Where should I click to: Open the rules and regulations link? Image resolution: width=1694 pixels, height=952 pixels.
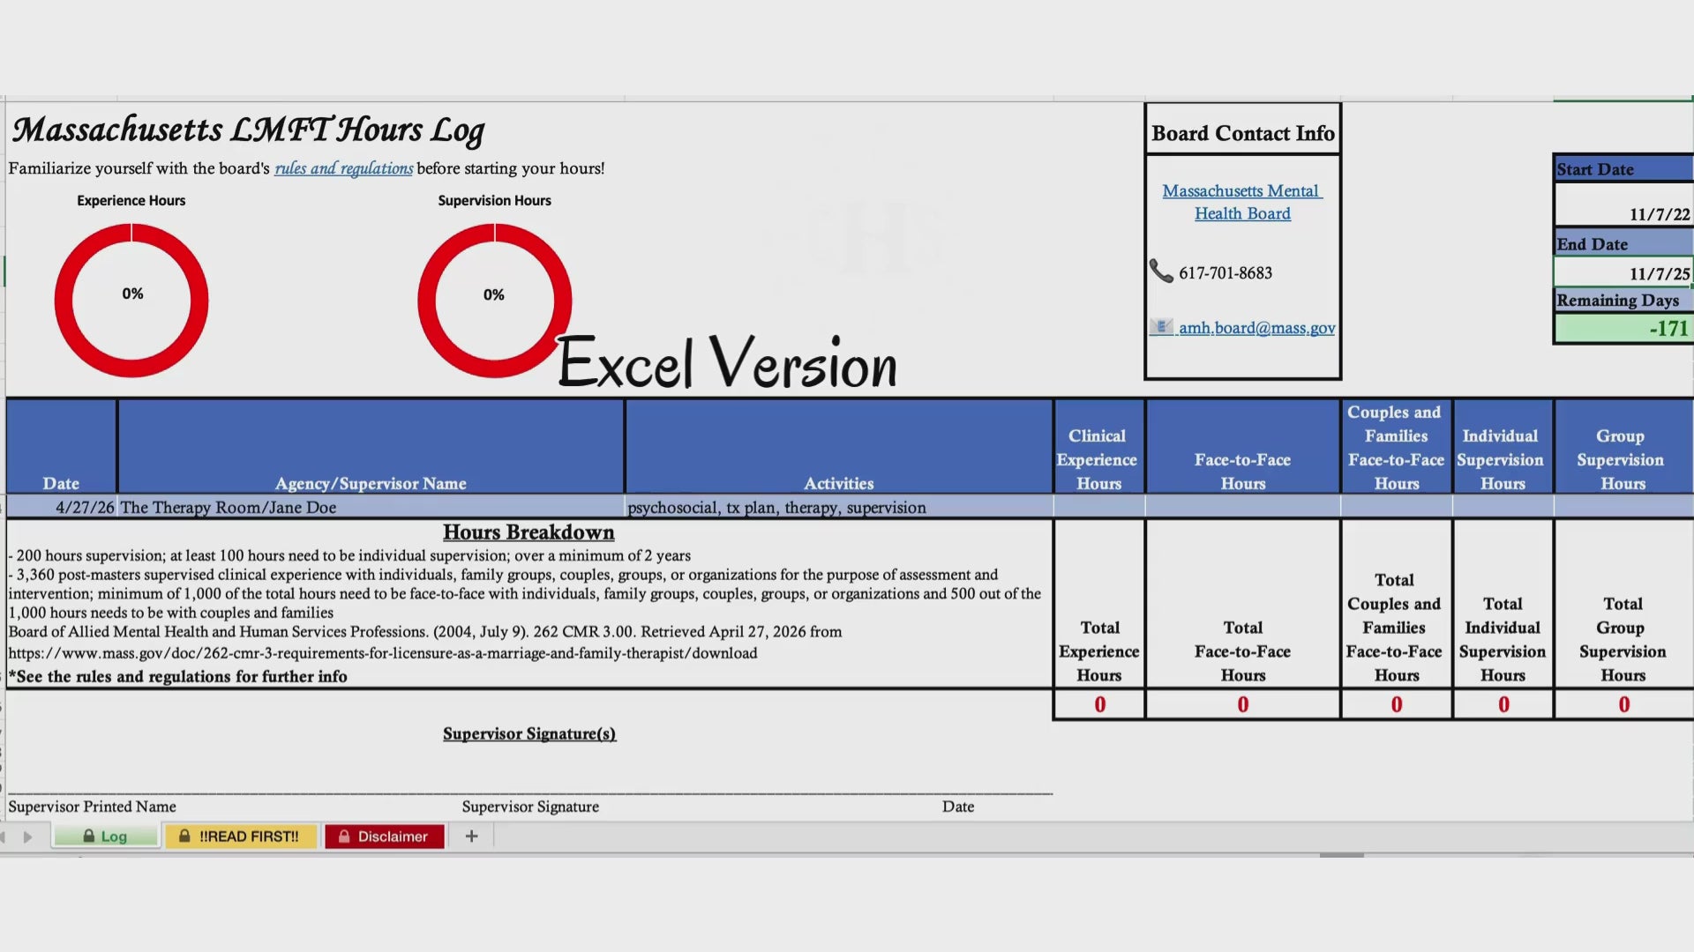click(343, 168)
